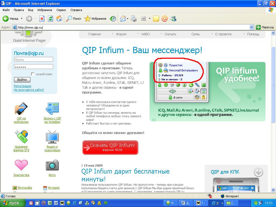Open the Back button history dropdown arrow
The image size is (276, 207).
pyautogui.click(x=21, y=19)
